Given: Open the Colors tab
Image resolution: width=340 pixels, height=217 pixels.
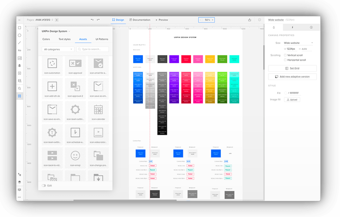Looking at the screenshot, I should (x=46, y=39).
